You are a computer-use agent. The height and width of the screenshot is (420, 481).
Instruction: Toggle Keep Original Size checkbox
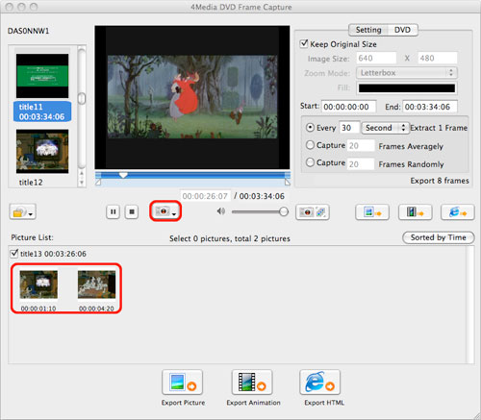(303, 43)
